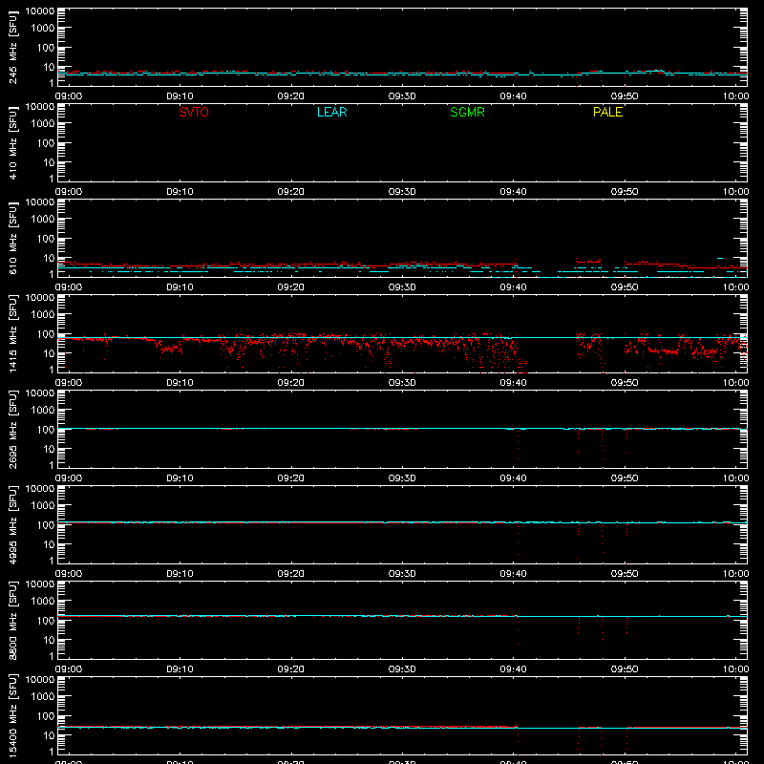This screenshot has height=764, width=764.
Task: Click 09:50 tick under the 610 MHz plot
Action: [625, 287]
